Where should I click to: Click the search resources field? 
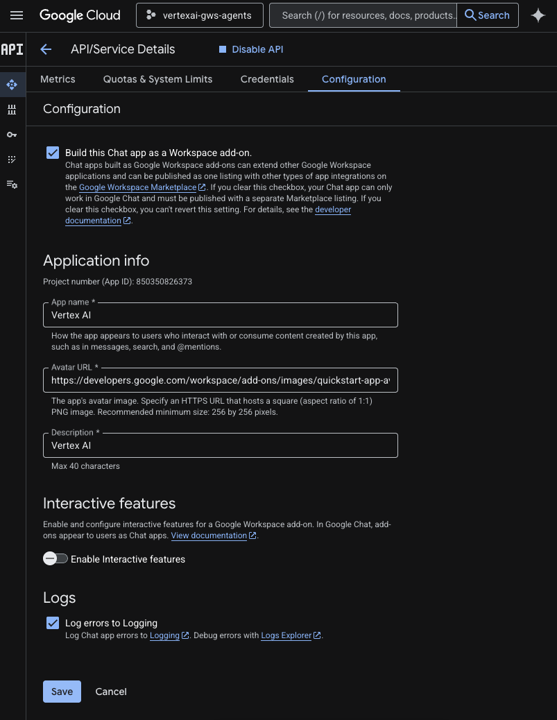tap(362, 15)
